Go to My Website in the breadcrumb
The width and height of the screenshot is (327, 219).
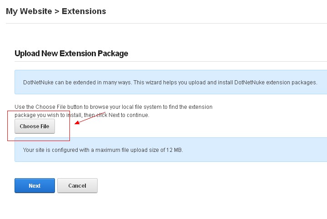pyautogui.click(x=29, y=11)
